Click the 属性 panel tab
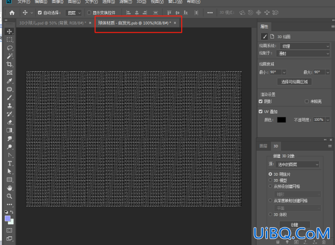 pyautogui.click(x=264, y=26)
